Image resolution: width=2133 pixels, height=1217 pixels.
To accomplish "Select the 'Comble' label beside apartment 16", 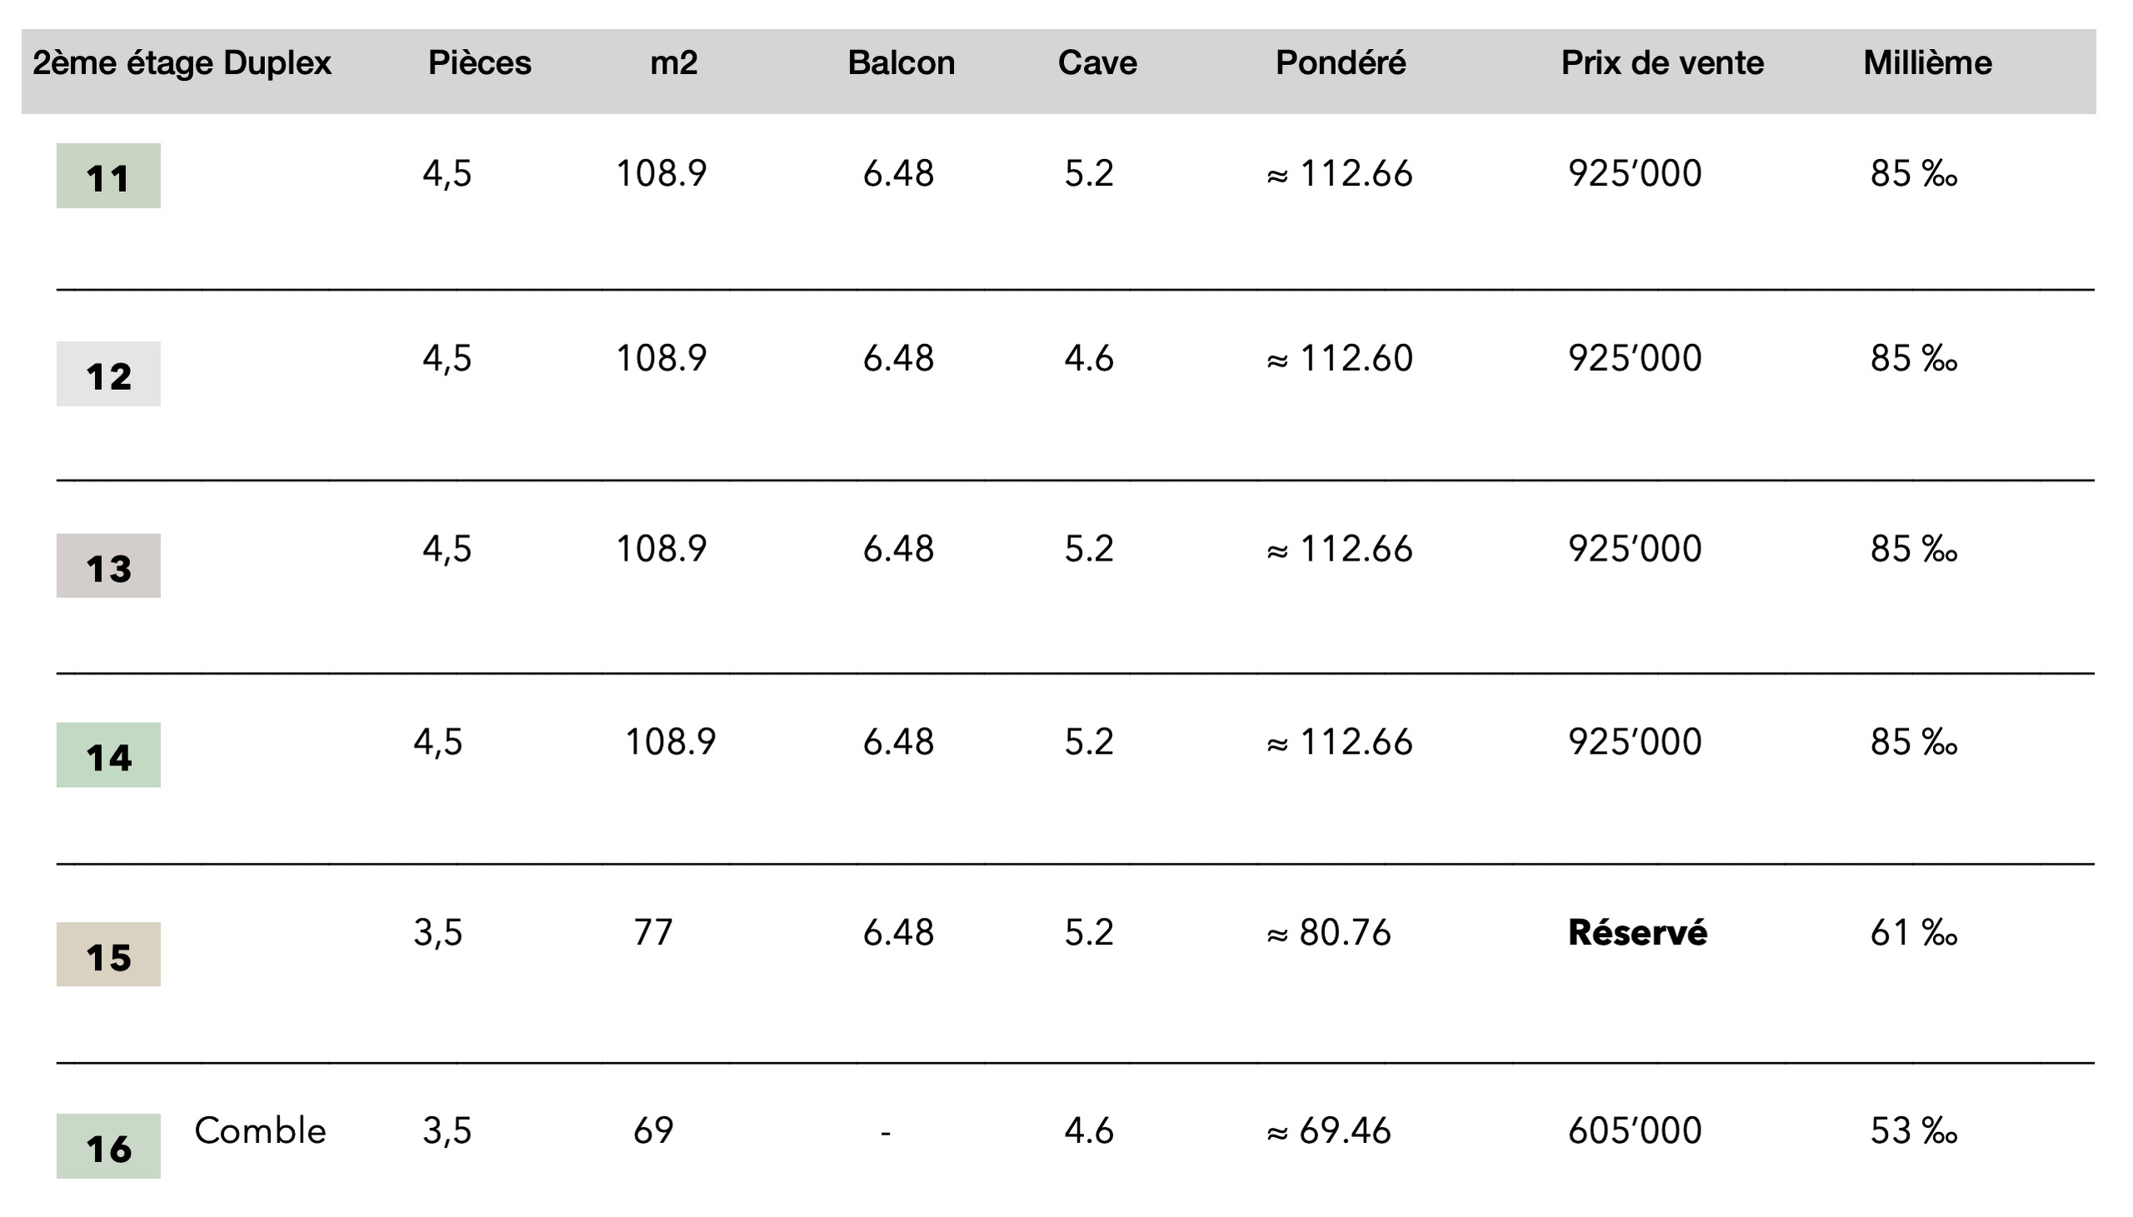I will (260, 1131).
